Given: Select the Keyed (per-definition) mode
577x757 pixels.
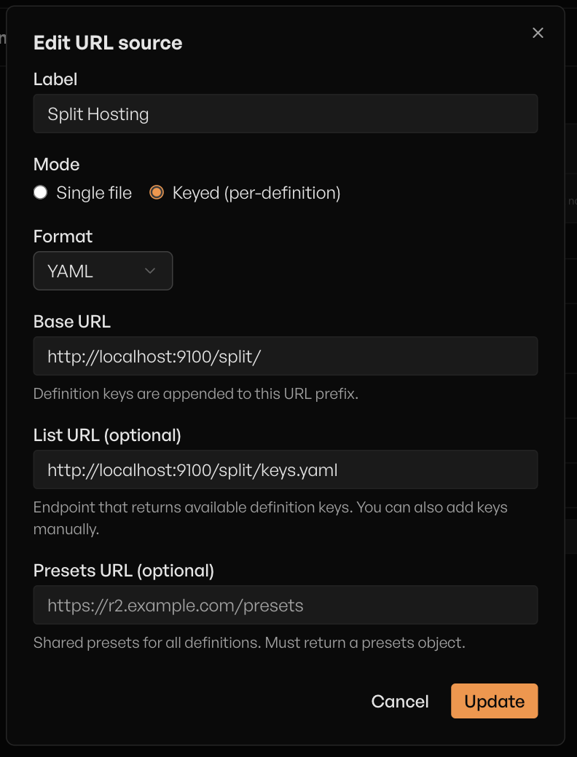Looking at the screenshot, I should [157, 192].
